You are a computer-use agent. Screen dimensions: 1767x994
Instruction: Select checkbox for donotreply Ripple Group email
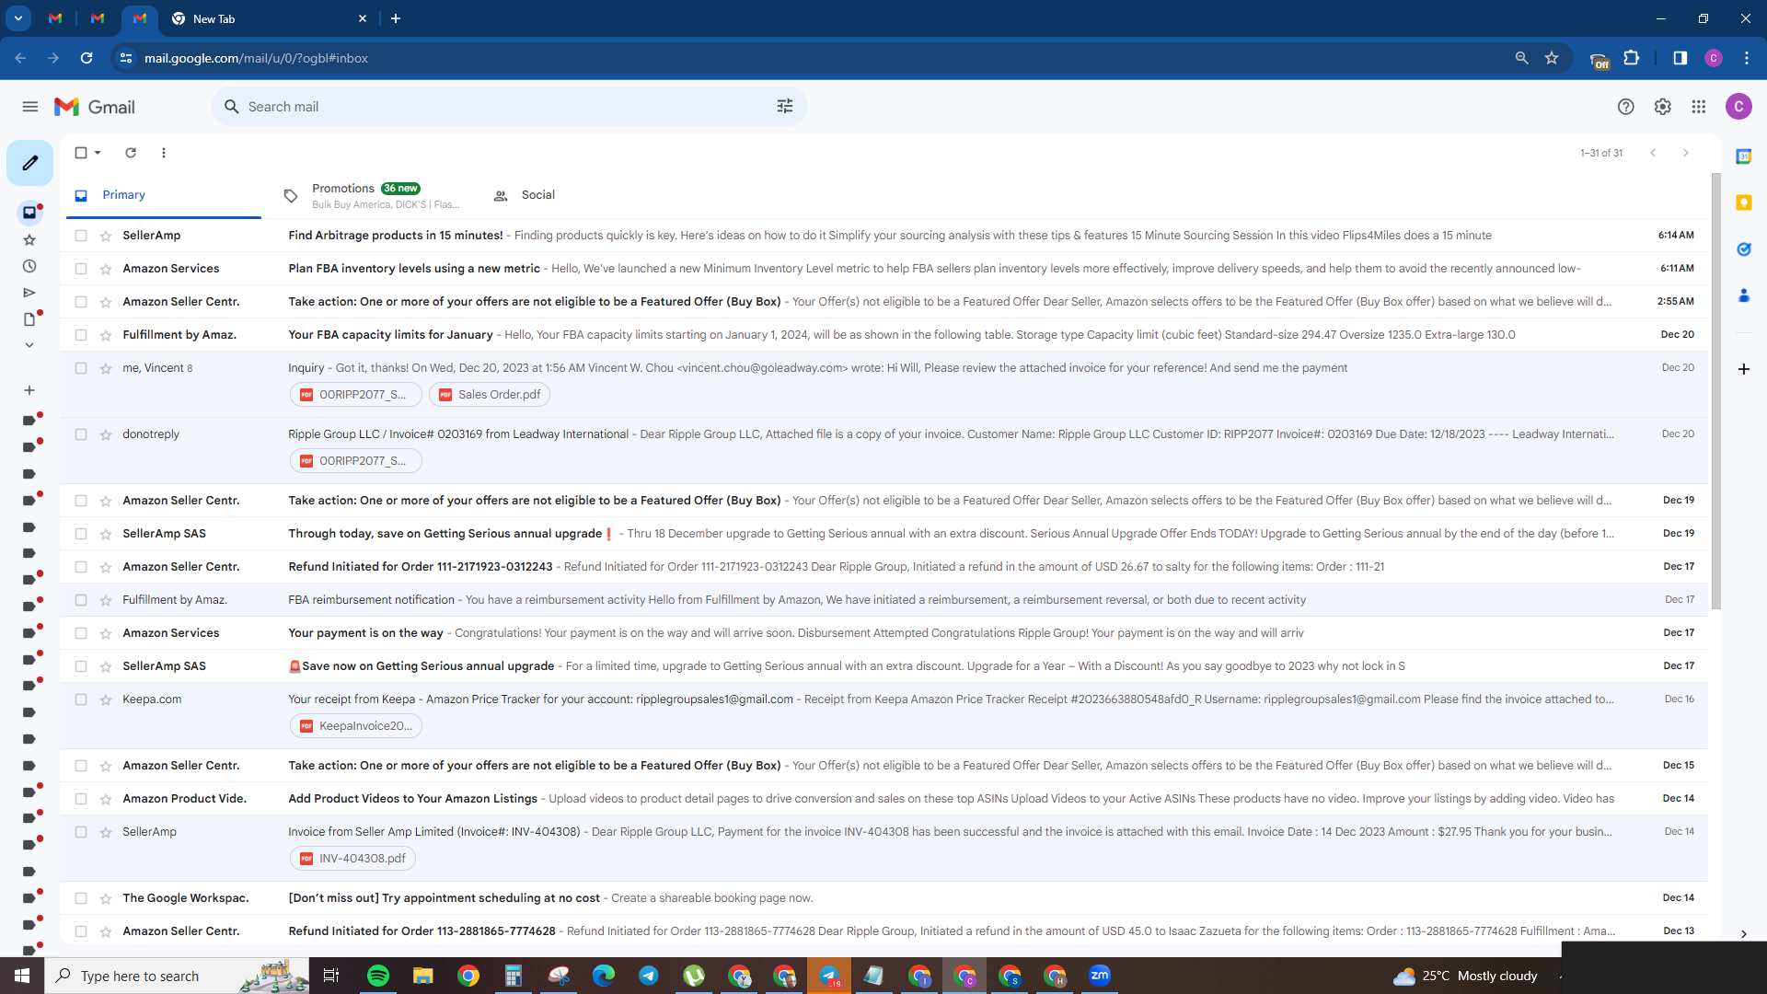[x=81, y=434]
